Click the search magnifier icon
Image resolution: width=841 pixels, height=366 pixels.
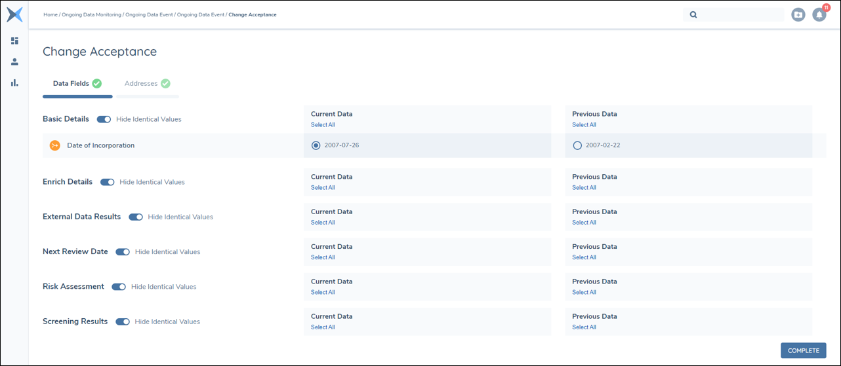[x=693, y=14]
